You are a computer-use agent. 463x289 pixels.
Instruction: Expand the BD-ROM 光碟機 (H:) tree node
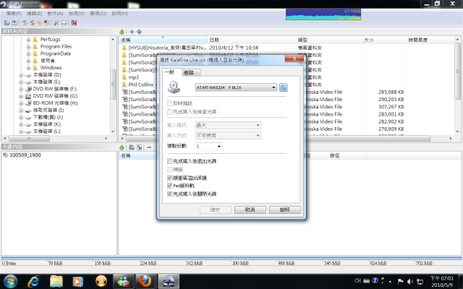[x=21, y=103]
